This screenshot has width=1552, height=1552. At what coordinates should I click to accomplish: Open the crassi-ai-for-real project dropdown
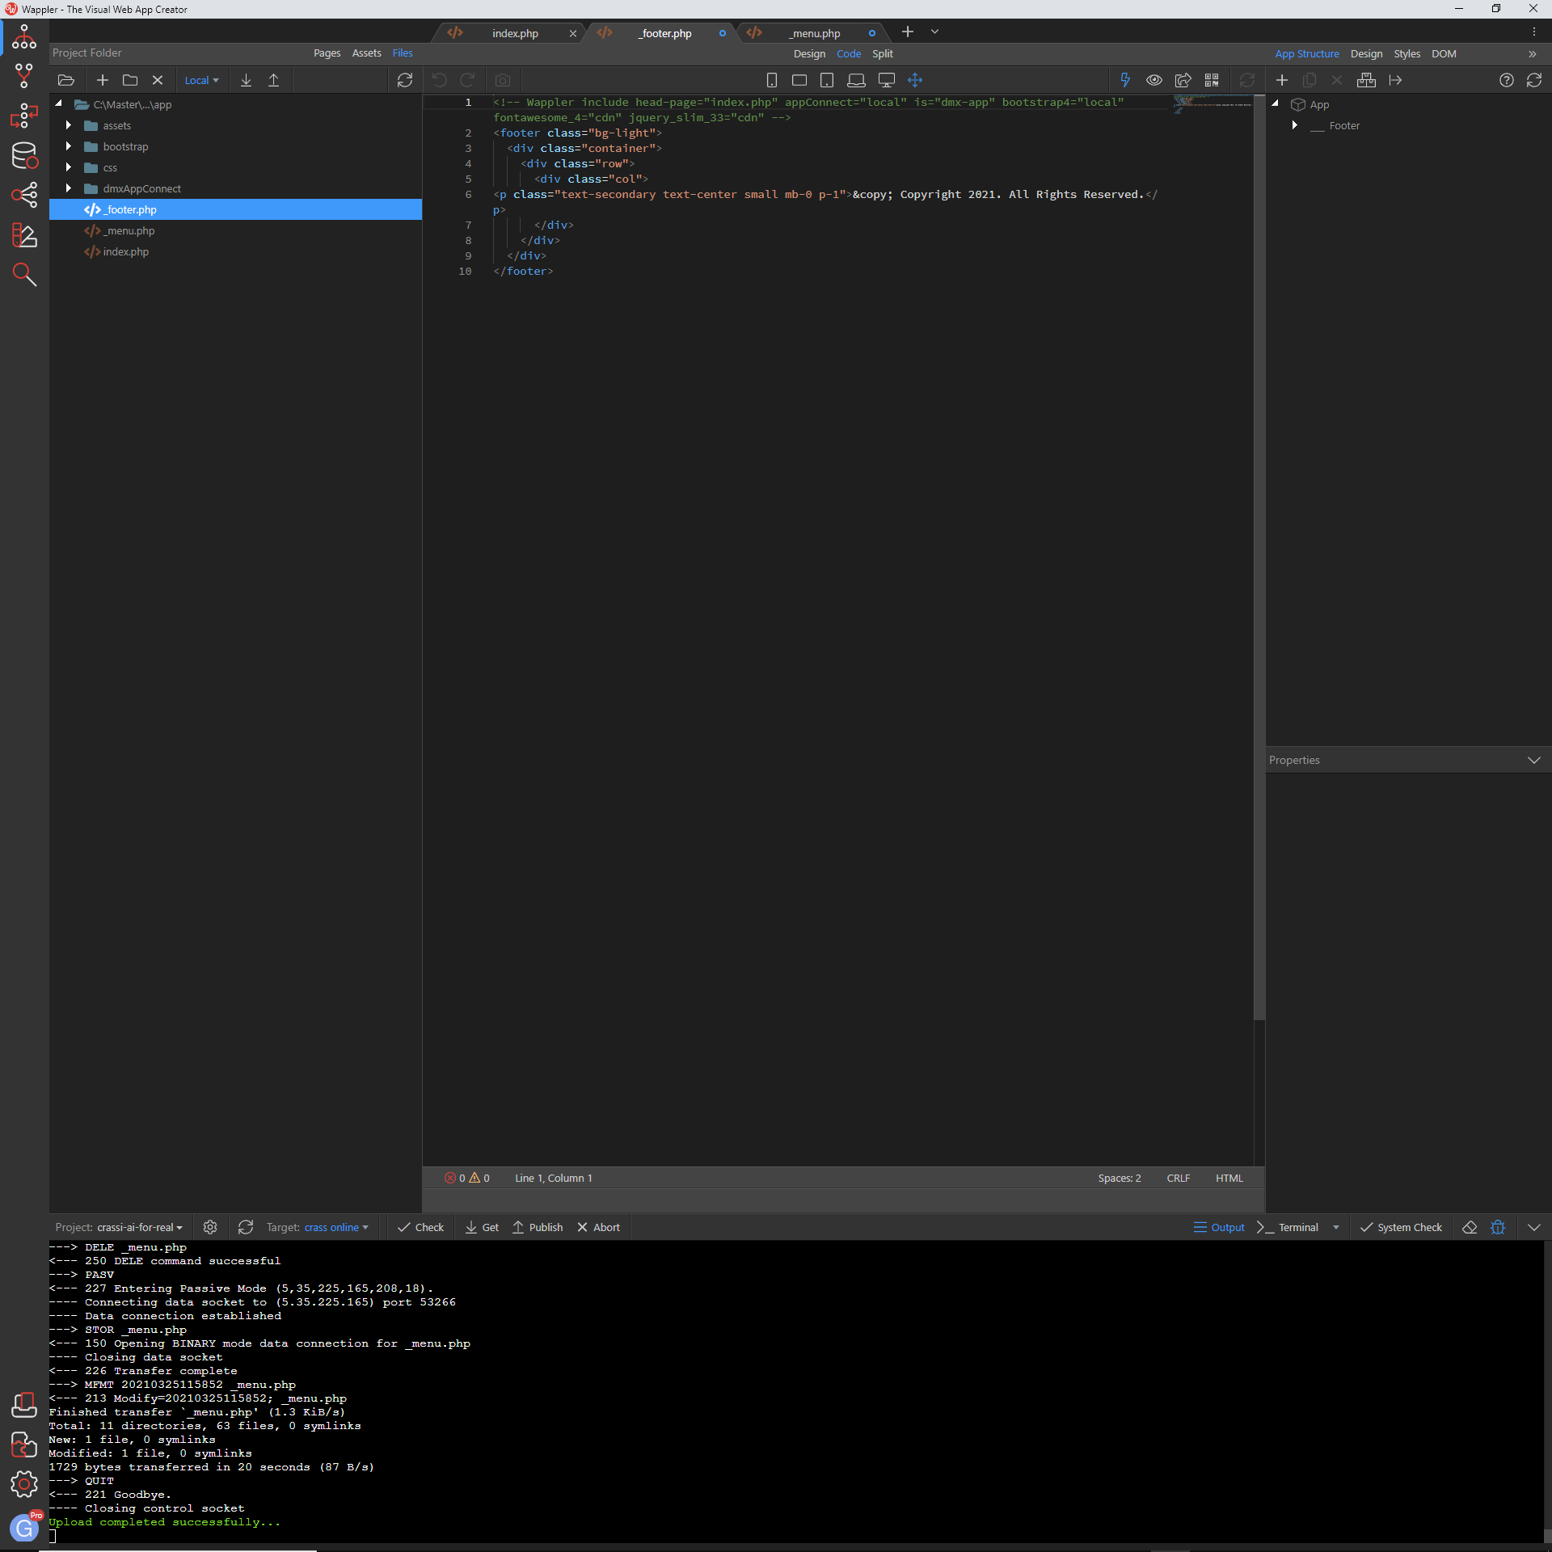(x=140, y=1227)
